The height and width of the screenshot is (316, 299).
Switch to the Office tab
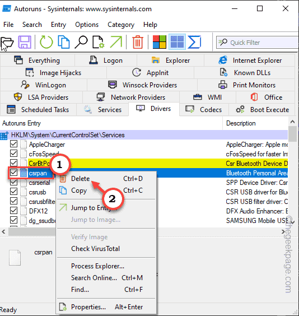coord(265,97)
